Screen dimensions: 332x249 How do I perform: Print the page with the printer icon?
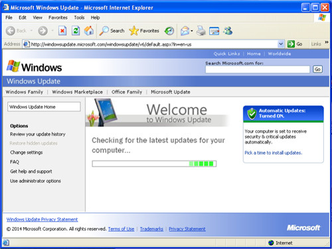pyautogui.click(x=201, y=31)
